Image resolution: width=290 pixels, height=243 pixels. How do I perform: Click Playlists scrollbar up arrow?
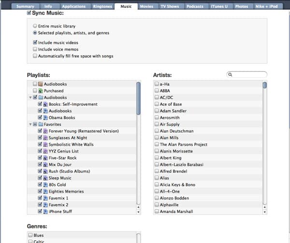click(x=138, y=207)
